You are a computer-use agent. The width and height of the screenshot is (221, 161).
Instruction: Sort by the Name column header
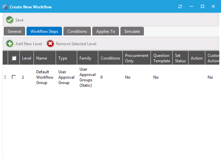[x=42, y=58]
